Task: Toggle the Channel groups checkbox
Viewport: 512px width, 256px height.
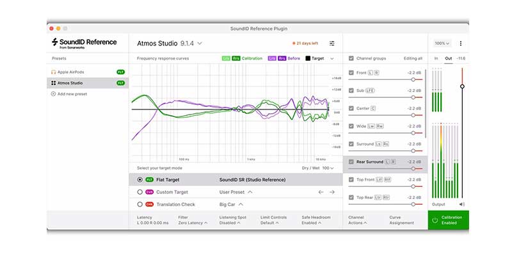Action: point(351,58)
